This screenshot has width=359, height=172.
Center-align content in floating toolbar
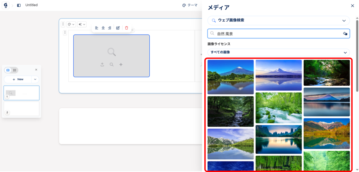click(103, 28)
